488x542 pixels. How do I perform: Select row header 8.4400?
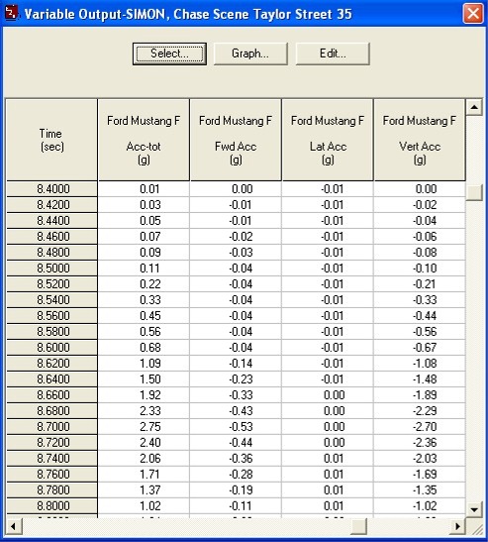[51, 221]
